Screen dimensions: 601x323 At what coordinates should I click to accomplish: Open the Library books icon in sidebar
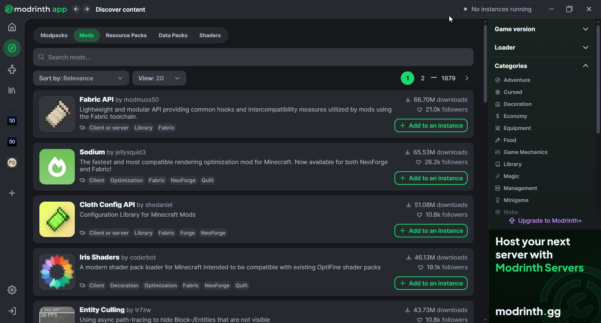(x=12, y=90)
